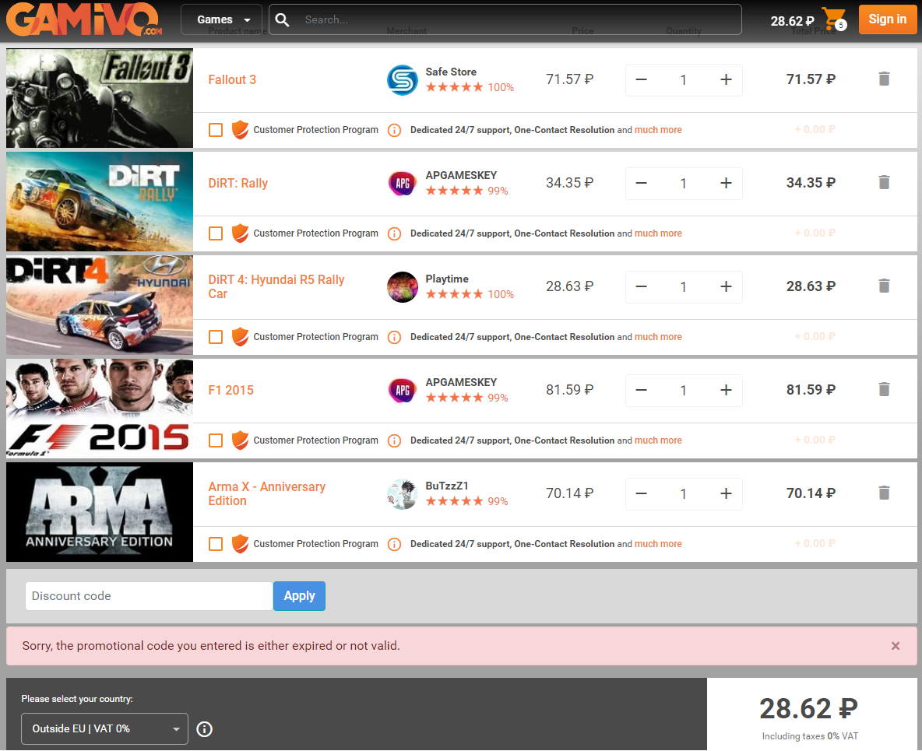This screenshot has width=922, height=751.
Task: Increase F1 2015 quantity
Action: tap(727, 390)
